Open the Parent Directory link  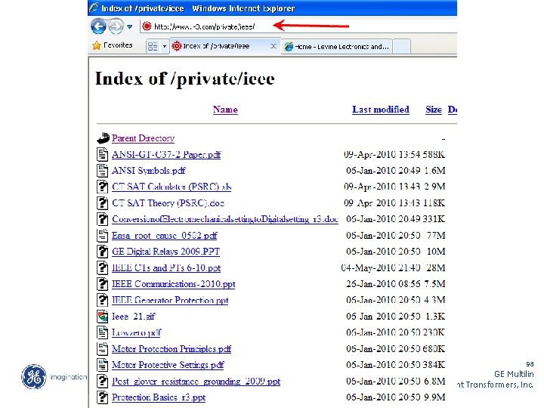pos(143,138)
